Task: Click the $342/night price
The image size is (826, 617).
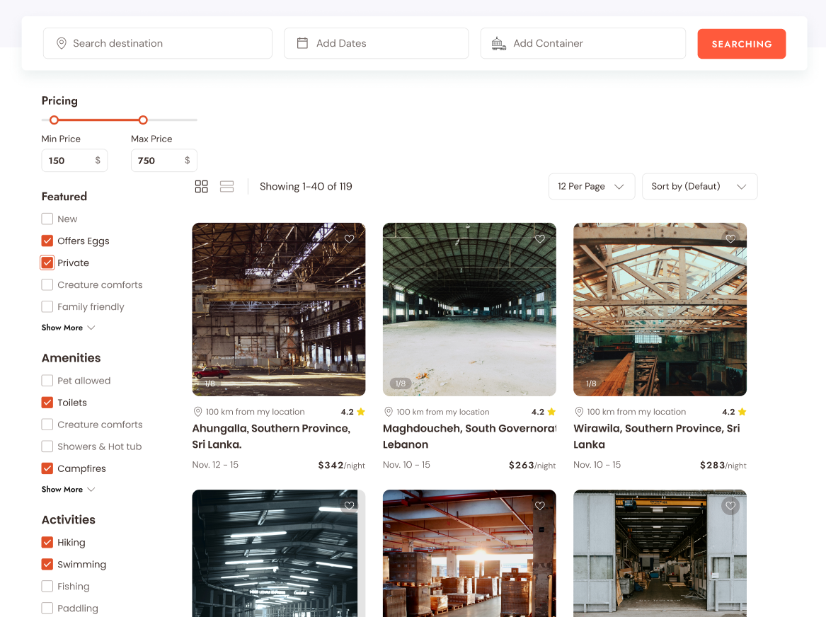Action: click(x=341, y=466)
